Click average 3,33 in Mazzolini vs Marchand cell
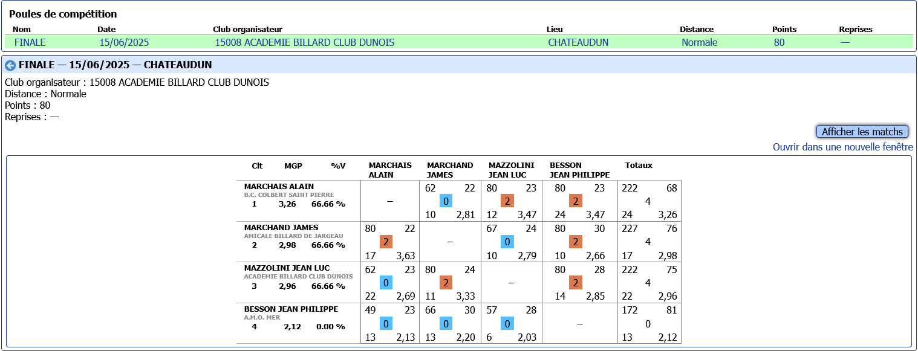The image size is (918, 351). pos(466,297)
